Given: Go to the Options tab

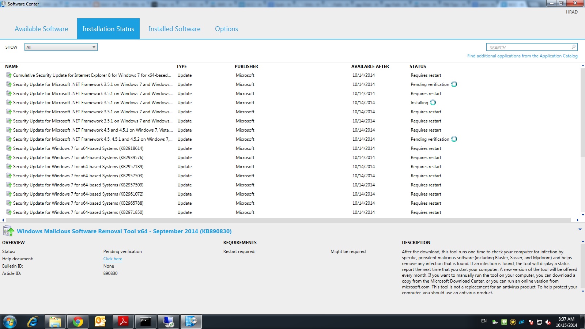Looking at the screenshot, I should point(226,29).
